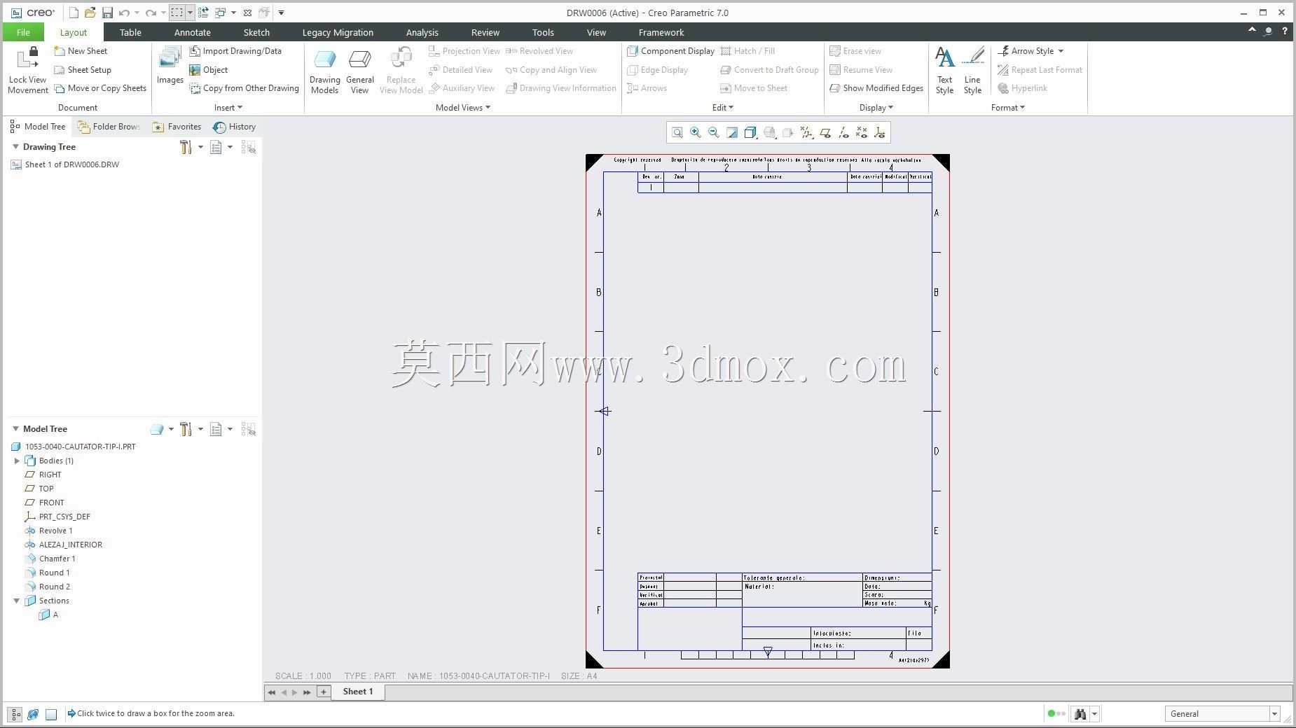
Task: Insert a General View
Action: [x=359, y=71]
